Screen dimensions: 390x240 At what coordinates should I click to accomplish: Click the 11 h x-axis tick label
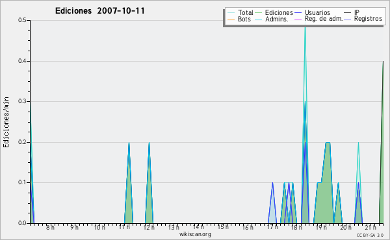point(124,227)
